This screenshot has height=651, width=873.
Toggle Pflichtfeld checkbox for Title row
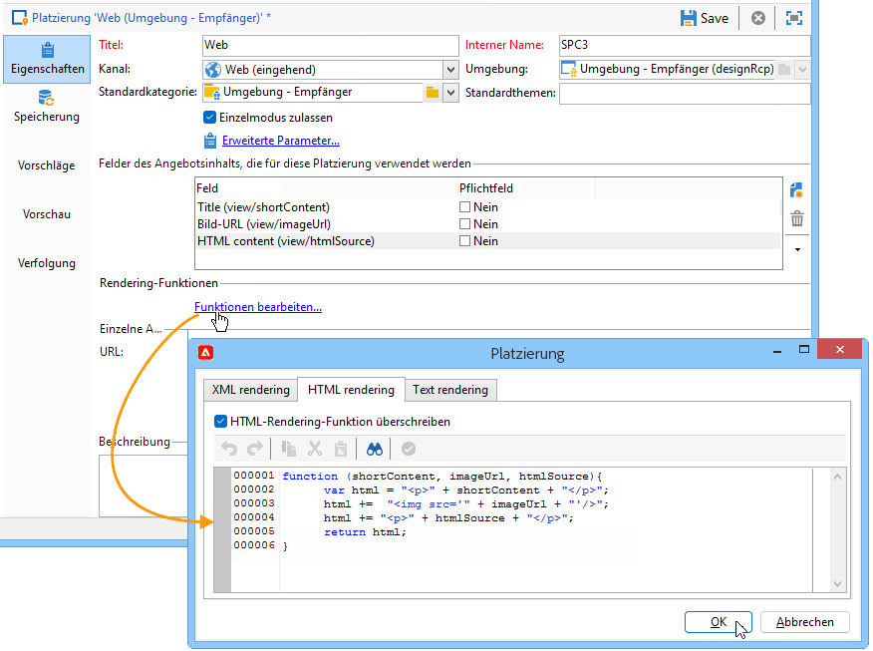464,207
